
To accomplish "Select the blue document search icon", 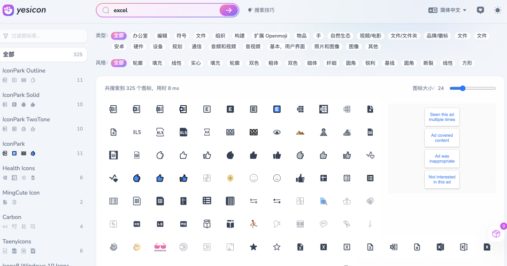I will [x=323, y=201].
